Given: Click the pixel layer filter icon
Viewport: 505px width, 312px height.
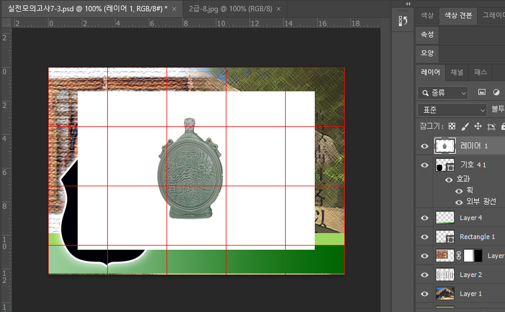Looking at the screenshot, I should click(481, 93).
